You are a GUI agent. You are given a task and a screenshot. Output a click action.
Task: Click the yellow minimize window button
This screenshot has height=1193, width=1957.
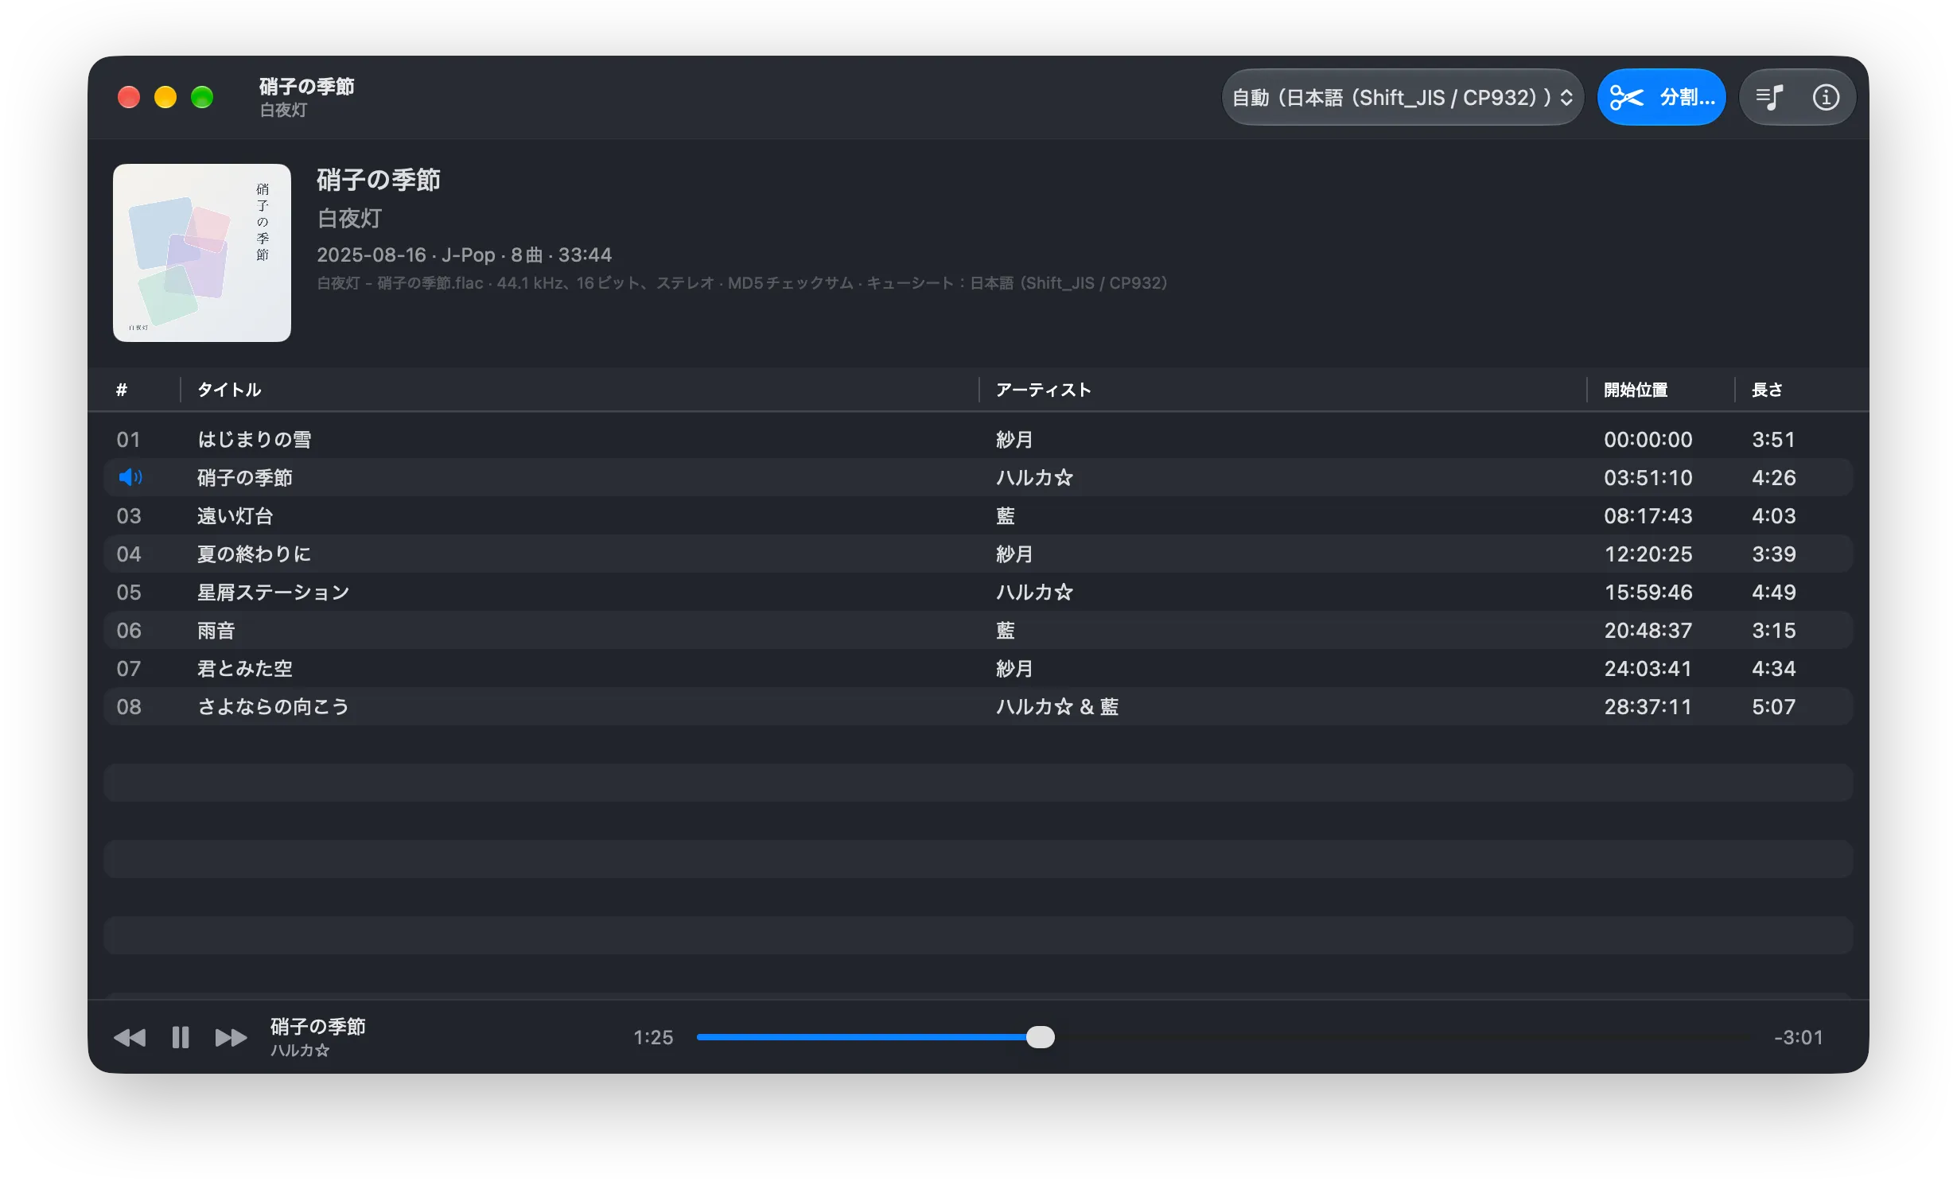(165, 97)
